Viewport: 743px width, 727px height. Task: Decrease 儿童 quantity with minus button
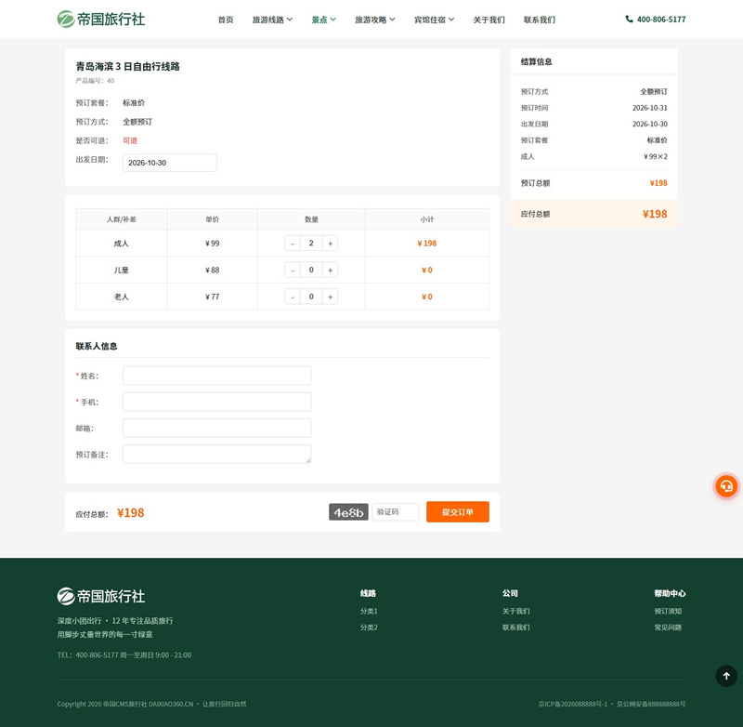point(293,270)
